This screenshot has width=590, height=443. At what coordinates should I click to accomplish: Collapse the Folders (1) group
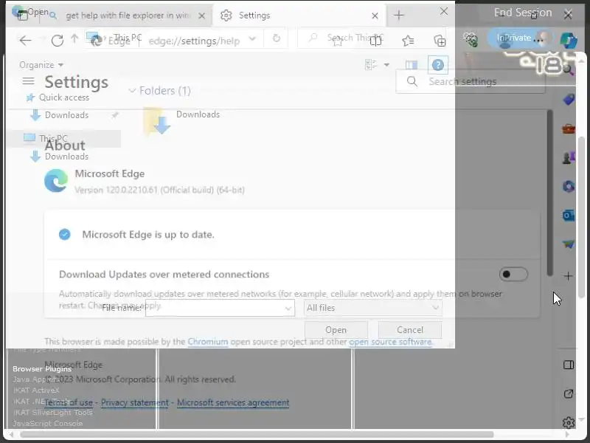[x=132, y=90]
